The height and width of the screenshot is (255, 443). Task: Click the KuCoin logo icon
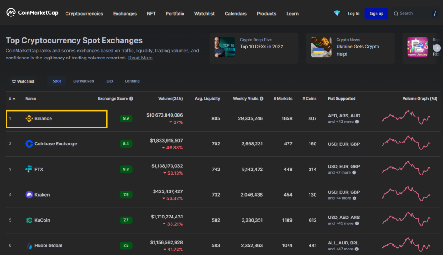29,220
